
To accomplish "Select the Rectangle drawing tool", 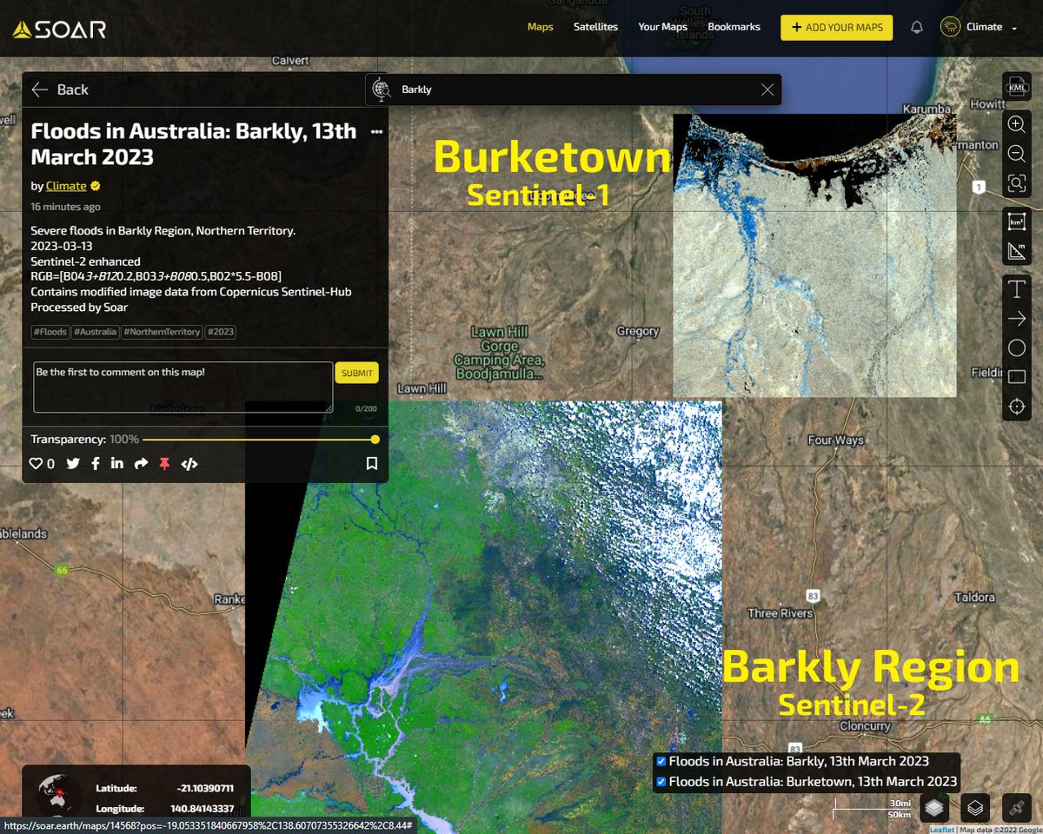I will [1016, 377].
